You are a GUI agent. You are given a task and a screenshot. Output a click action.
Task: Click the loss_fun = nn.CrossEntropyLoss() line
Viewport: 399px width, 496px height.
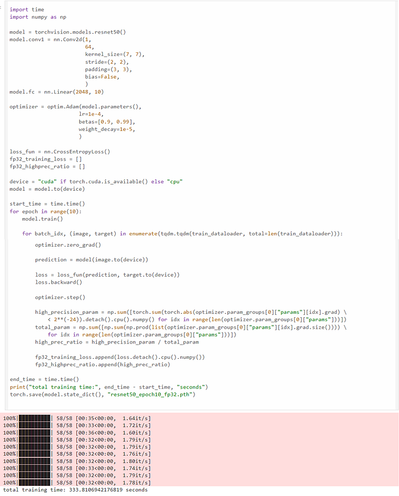click(60, 151)
